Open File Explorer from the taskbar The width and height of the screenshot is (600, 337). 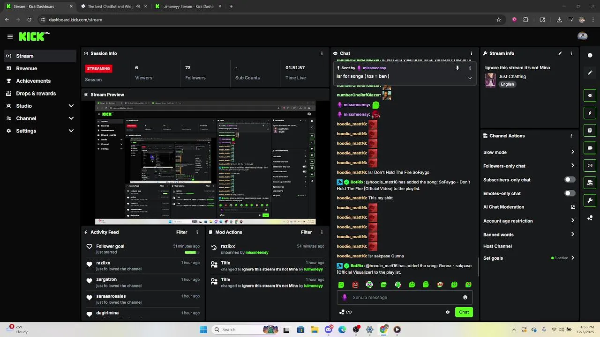tap(315, 330)
